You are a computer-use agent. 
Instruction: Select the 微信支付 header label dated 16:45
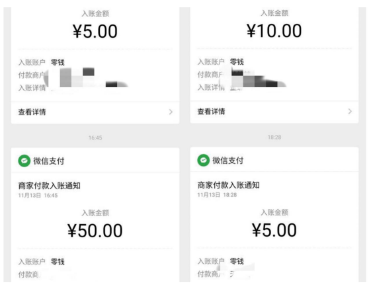pyautogui.click(x=49, y=161)
